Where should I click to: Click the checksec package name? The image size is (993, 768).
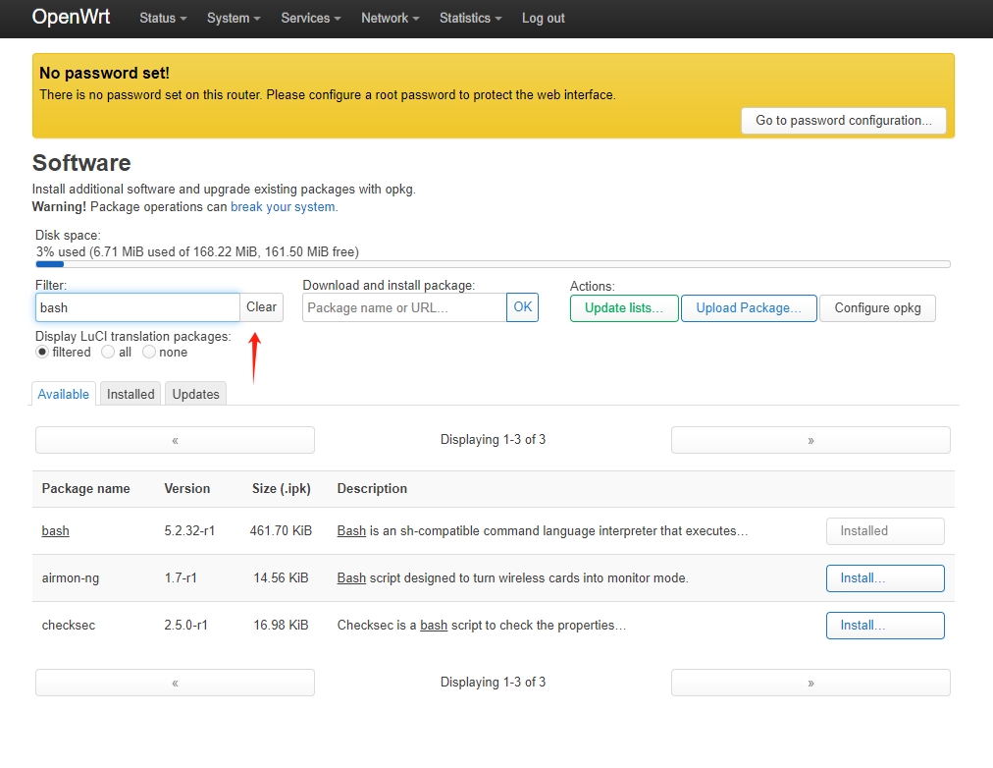coord(69,625)
